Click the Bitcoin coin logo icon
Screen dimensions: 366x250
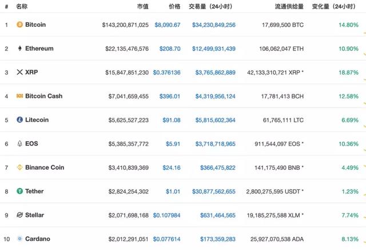19,25
